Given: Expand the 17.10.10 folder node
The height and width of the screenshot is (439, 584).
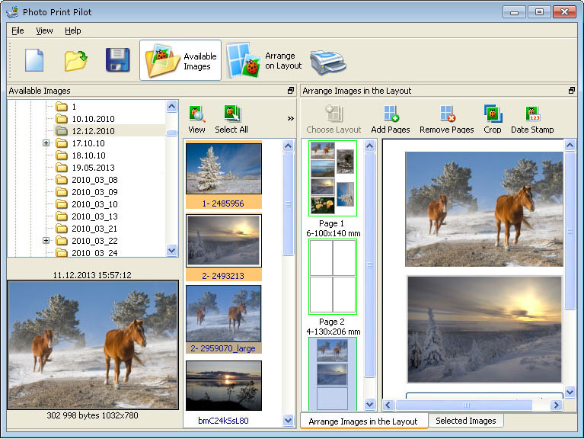Looking at the screenshot, I should pyautogui.click(x=46, y=143).
